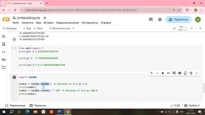This screenshot has width=205, height=115.
Task: Open cell editor settings gear
Action: 180,73
